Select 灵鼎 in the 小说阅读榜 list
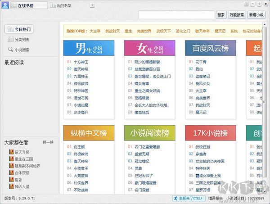The image size is (270, 204). pos(138,168)
